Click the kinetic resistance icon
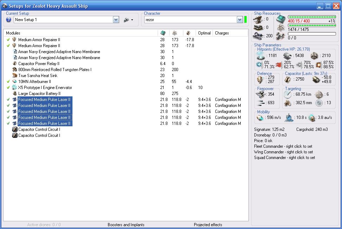The image size is (342, 229). pos(299,65)
